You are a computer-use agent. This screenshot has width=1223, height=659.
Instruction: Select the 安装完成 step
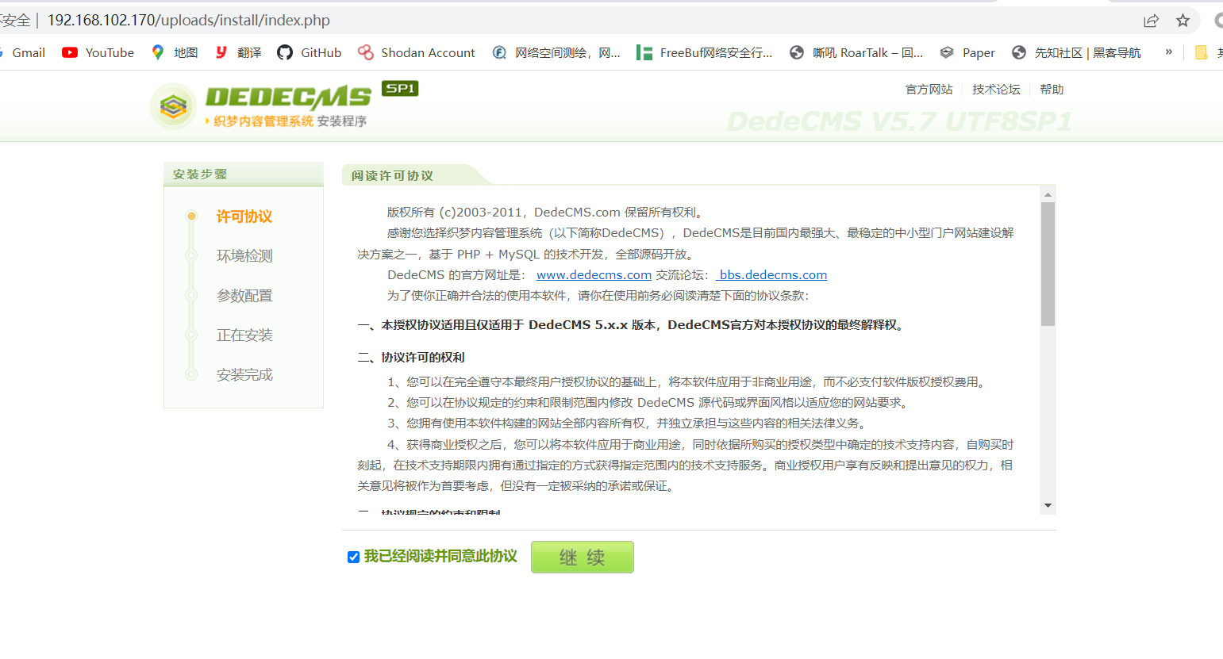click(244, 374)
